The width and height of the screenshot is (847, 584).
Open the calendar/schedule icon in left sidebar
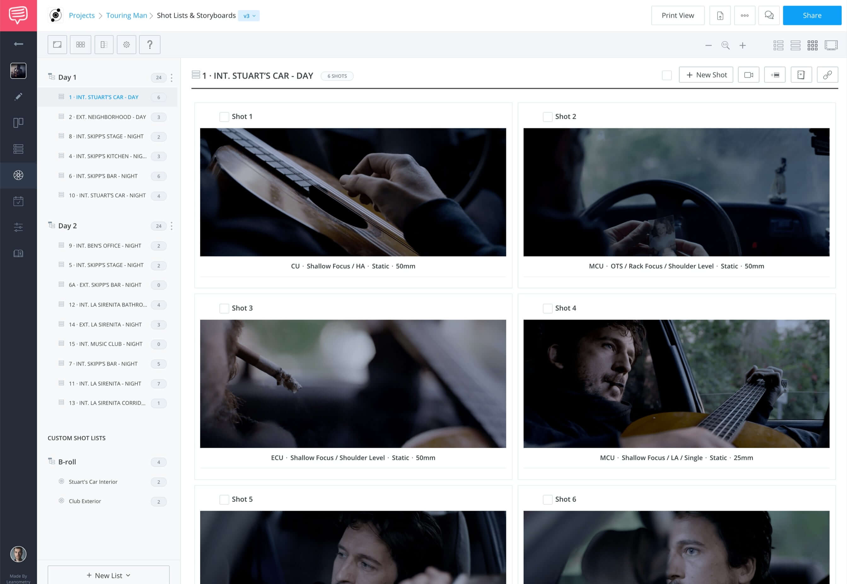[x=18, y=201]
